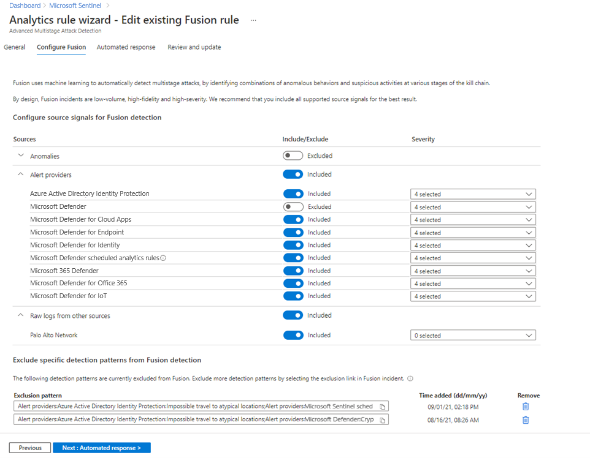
Task: Disable the Palo Alto Network toggle
Action: [293, 335]
